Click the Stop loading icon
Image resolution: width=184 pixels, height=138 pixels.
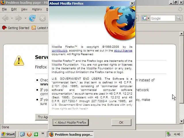pyautogui.click(x=42, y=18)
